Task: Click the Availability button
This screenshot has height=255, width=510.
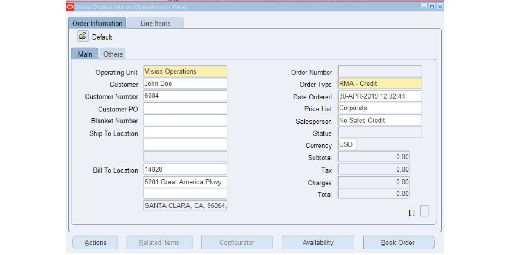Action: (318, 243)
